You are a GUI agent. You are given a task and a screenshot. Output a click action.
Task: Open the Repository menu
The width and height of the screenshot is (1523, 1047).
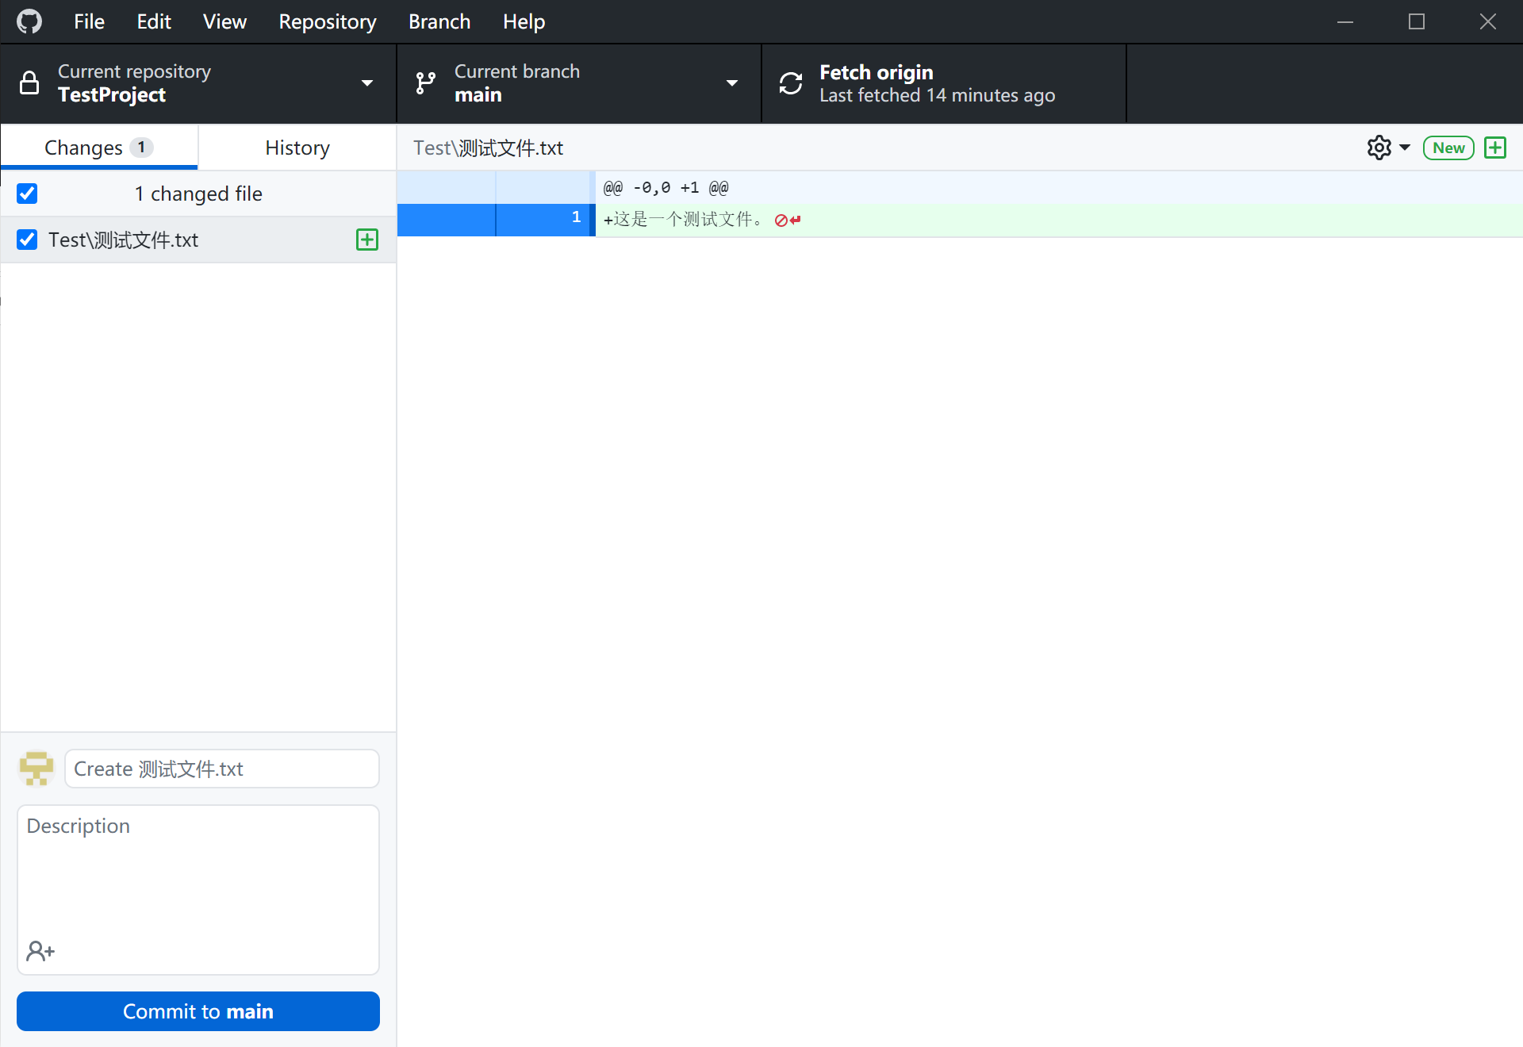click(327, 21)
